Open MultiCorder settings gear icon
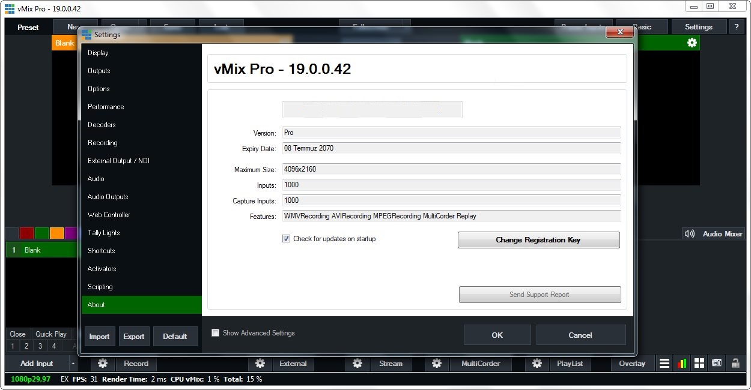 tap(437, 364)
